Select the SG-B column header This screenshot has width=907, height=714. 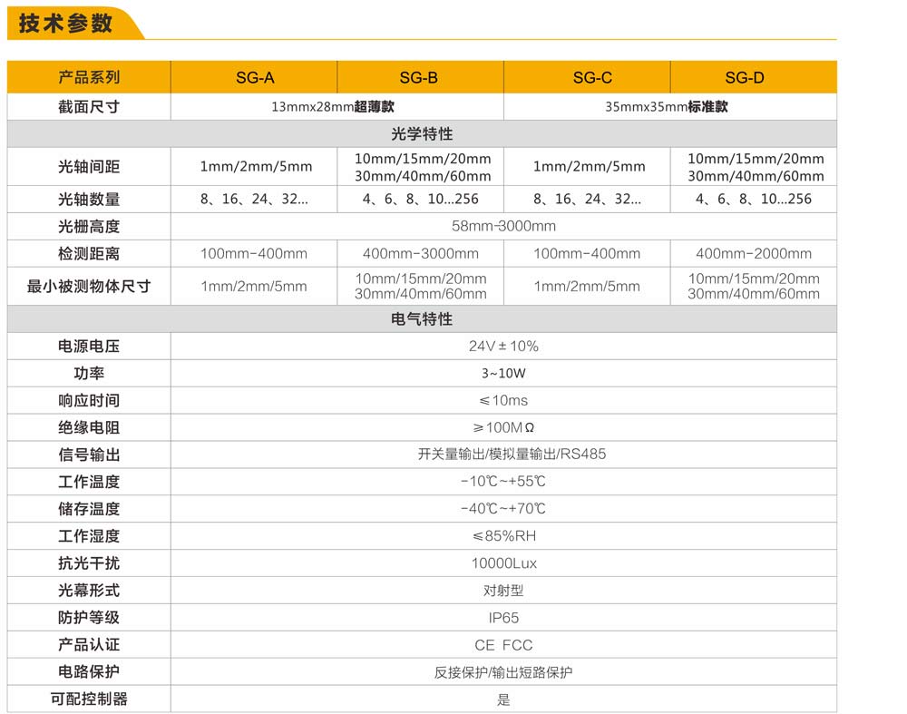[x=419, y=78]
